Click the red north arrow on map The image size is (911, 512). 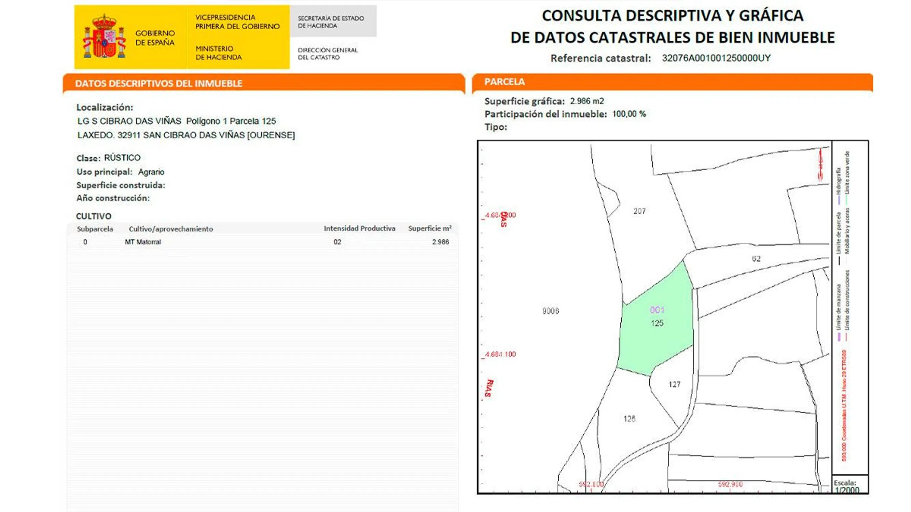pos(821,165)
